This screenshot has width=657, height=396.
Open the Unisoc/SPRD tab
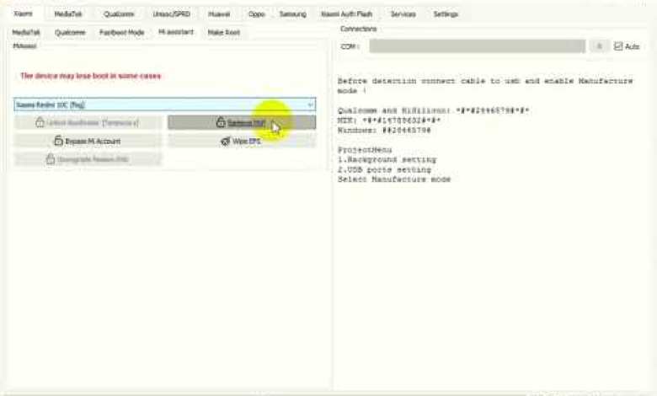click(x=171, y=14)
